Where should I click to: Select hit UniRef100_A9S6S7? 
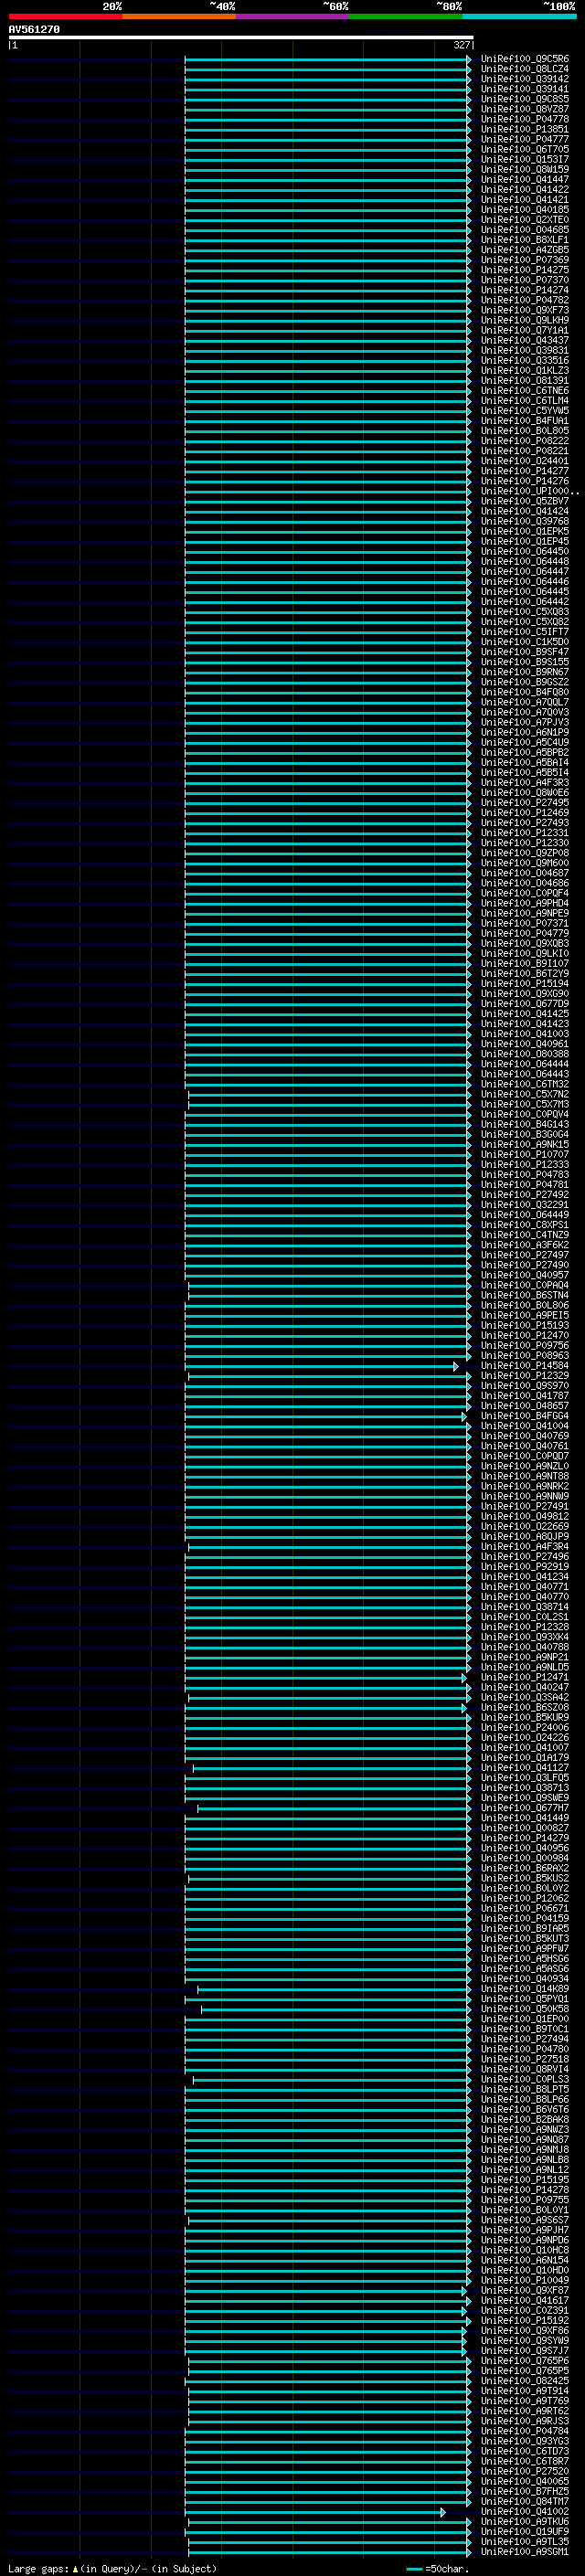524,2220
